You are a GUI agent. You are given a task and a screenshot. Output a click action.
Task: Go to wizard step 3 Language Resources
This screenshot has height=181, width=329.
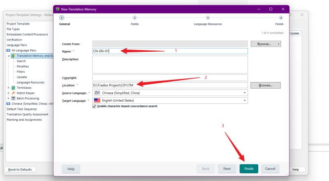[x=208, y=18]
